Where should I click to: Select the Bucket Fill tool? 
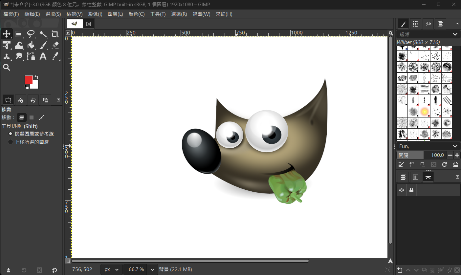(31, 45)
